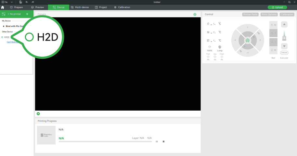The height and width of the screenshot is (156, 297).
Task: Click the extruder toolhead image
Action: click(x=284, y=36)
